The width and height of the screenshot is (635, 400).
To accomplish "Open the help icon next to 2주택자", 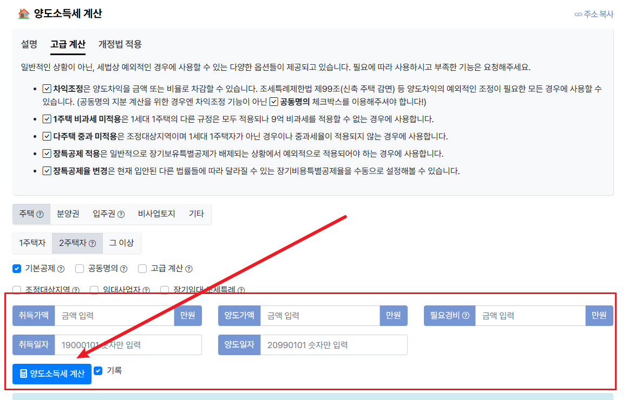I will tap(92, 243).
